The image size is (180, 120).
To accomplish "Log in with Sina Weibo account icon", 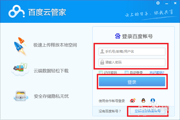I will [x=133, y=100].
